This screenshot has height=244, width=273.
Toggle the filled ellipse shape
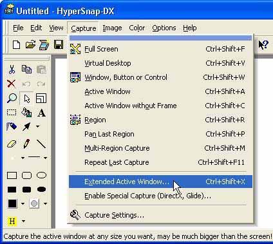[x=41, y=189]
